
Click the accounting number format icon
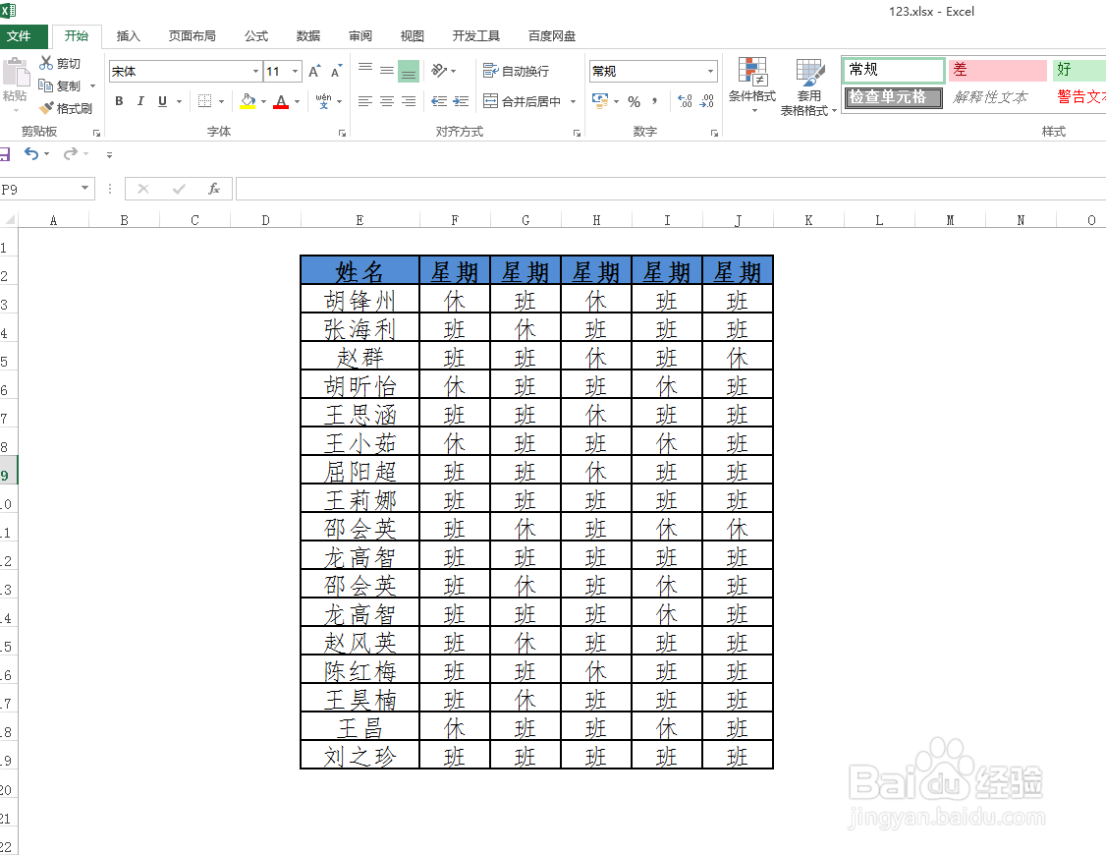[x=600, y=101]
